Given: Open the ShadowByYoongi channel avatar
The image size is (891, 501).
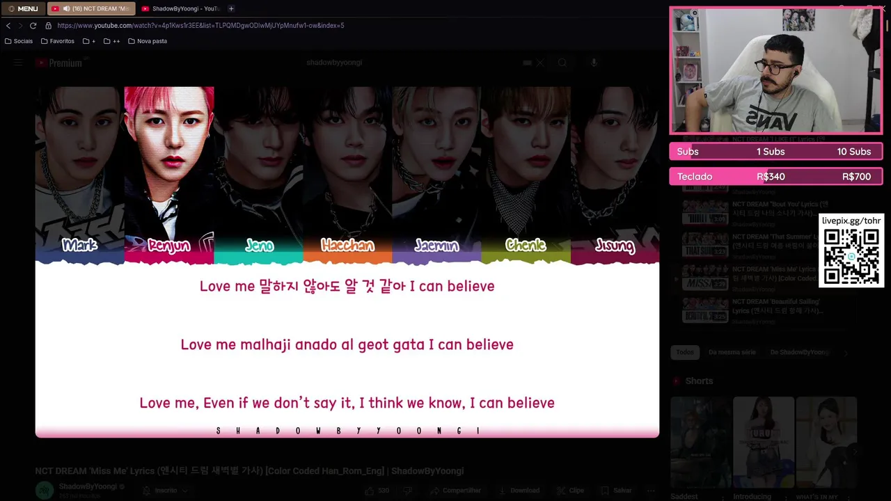Looking at the screenshot, I should [44, 491].
